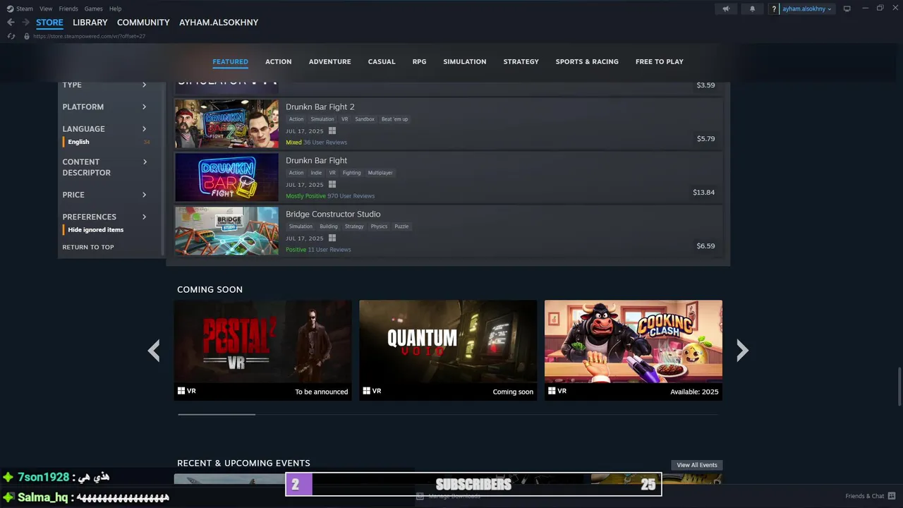
Task: Click the store URL address field
Action: pyautogui.click(x=89, y=36)
